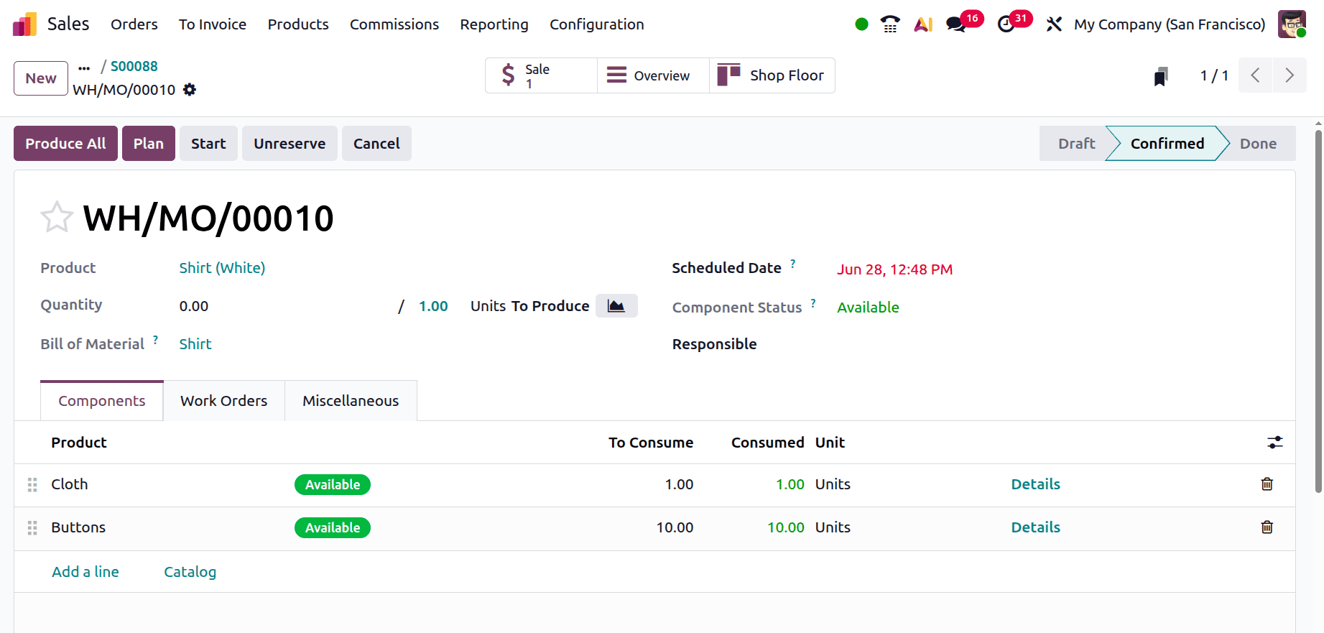Show the Scheduled Date help tooltip
This screenshot has height=633, width=1324.
pos(793,264)
